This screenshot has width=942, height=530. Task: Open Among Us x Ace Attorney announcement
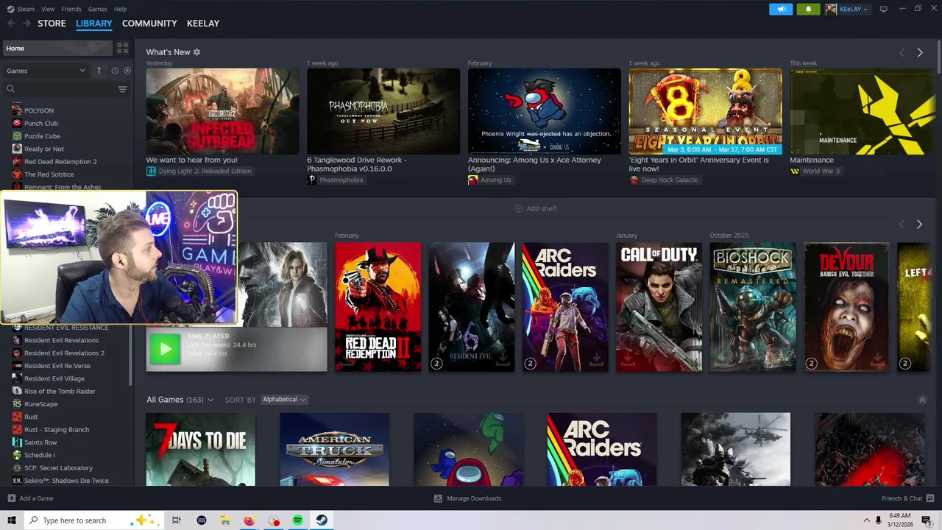point(545,111)
